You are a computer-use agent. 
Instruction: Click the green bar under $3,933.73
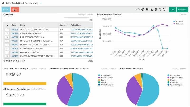(x=25, y=104)
